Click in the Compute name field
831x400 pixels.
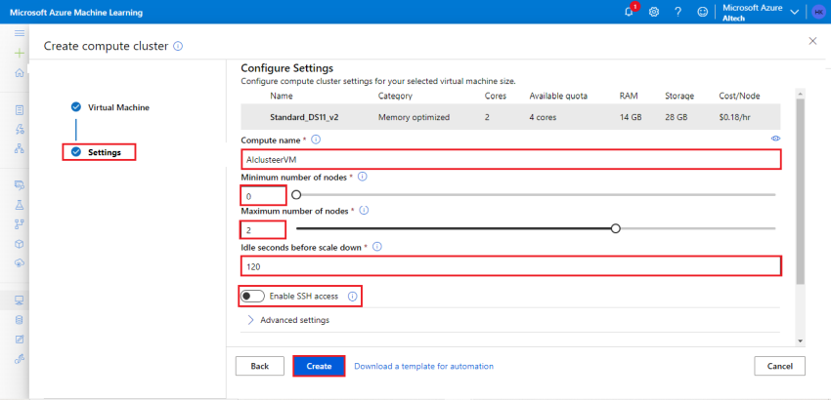(x=511, y=159)
